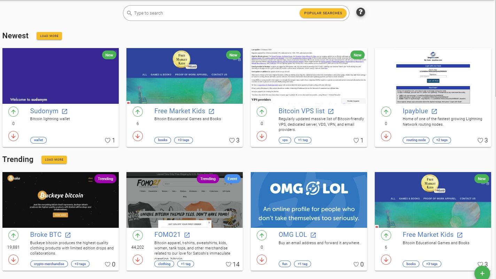This screenshot has width=496, height=279.
Task: Open the help question mark icon
Action: (x=361, y=13)
